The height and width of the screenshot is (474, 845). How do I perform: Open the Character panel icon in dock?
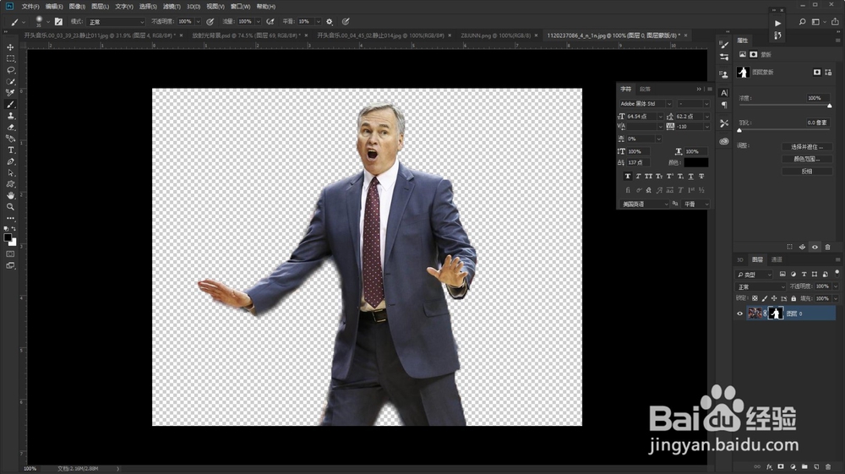724,93
